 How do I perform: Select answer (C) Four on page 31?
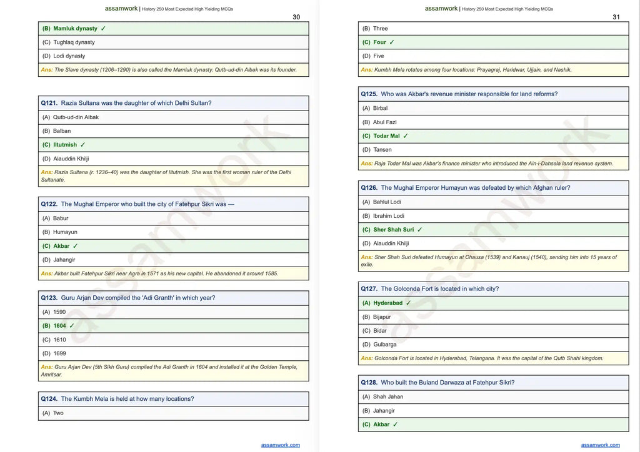click(494, 42)
